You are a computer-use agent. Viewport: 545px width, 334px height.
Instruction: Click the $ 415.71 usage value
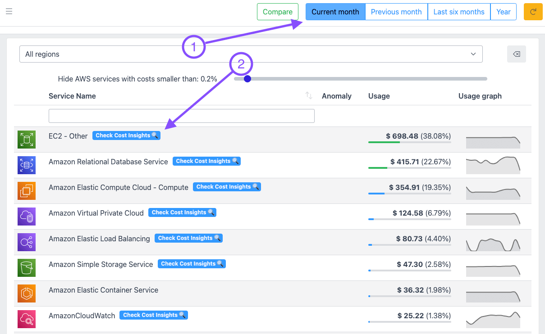405,162
